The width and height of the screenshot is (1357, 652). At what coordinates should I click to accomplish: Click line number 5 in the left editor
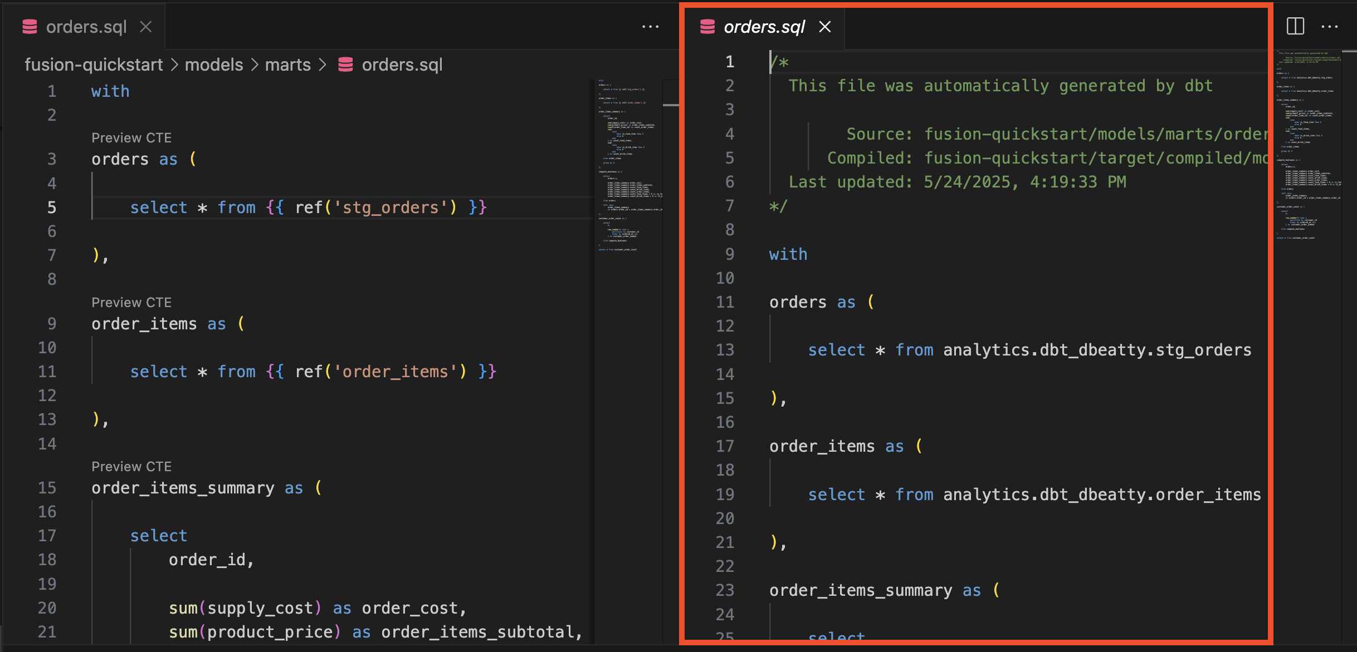point(51,207)
